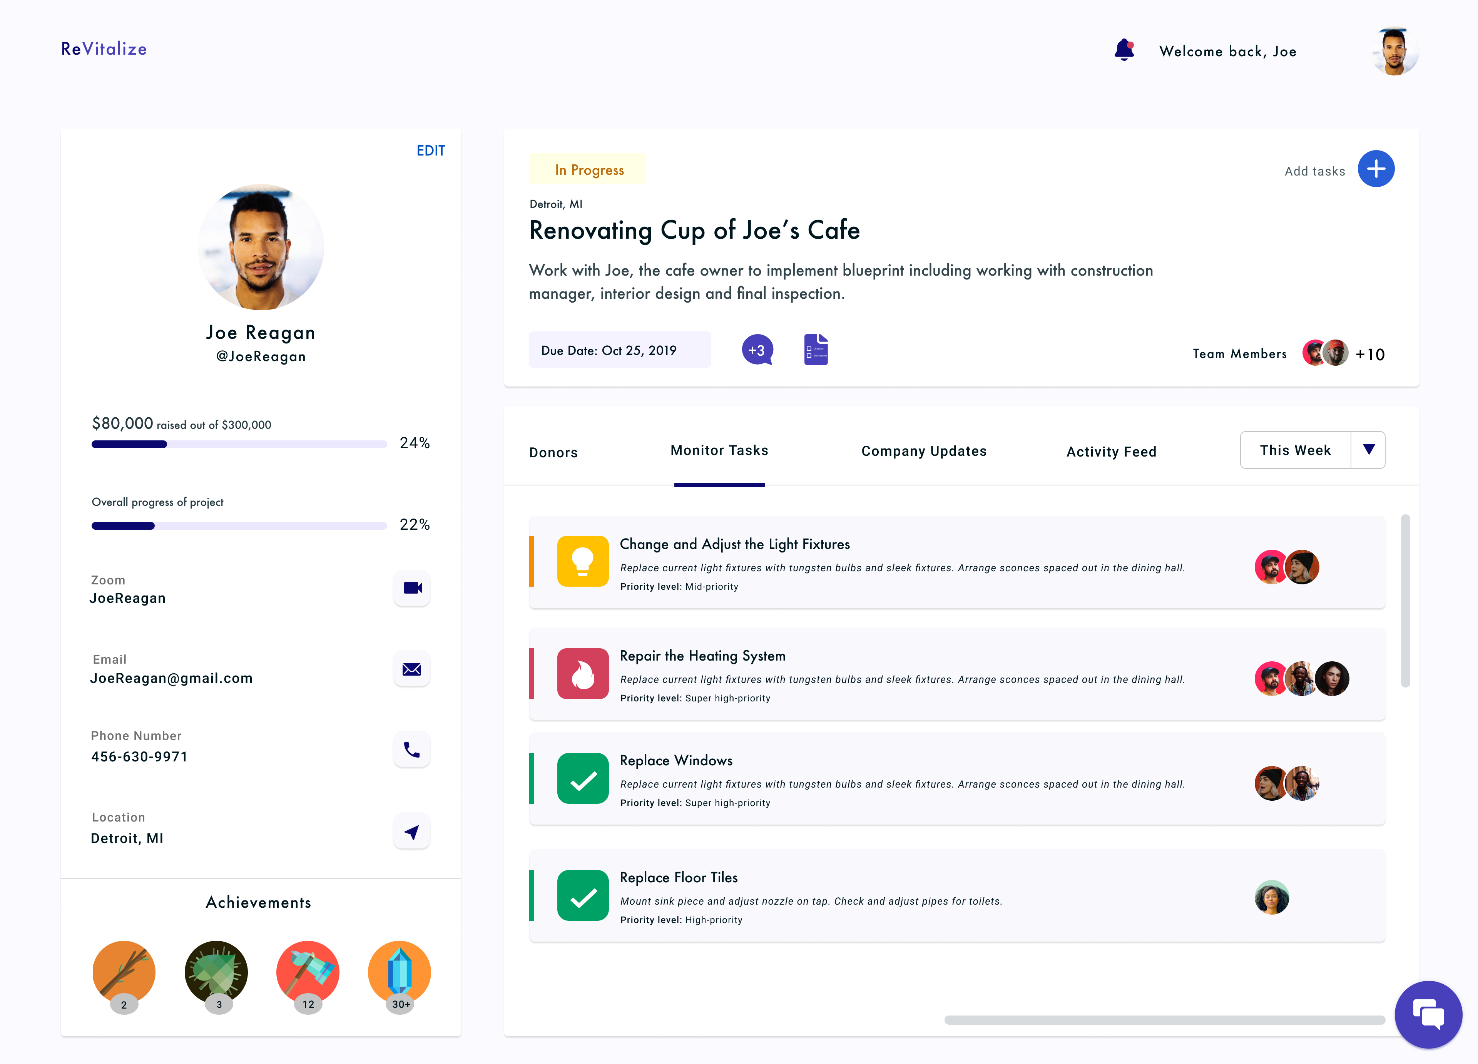
Task: Call Joe using the phone icon
Action: (x=412, y=750)
